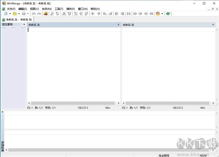This screenshot has width=219, height=157.
Task: Close the bottom diff pane with X
Action: click(2, 112)
